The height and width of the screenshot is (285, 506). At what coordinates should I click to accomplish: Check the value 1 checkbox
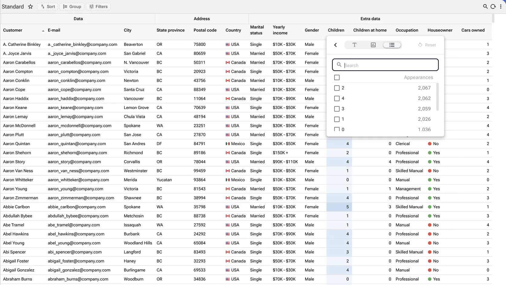[x=337, y=119]
